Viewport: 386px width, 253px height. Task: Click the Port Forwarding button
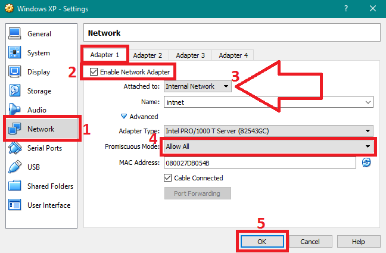[x=197, y=193]
